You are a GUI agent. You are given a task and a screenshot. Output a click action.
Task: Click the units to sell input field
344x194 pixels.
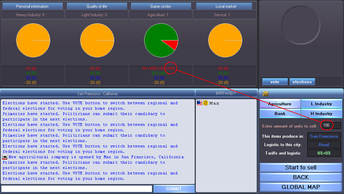(x=331, y=126)
